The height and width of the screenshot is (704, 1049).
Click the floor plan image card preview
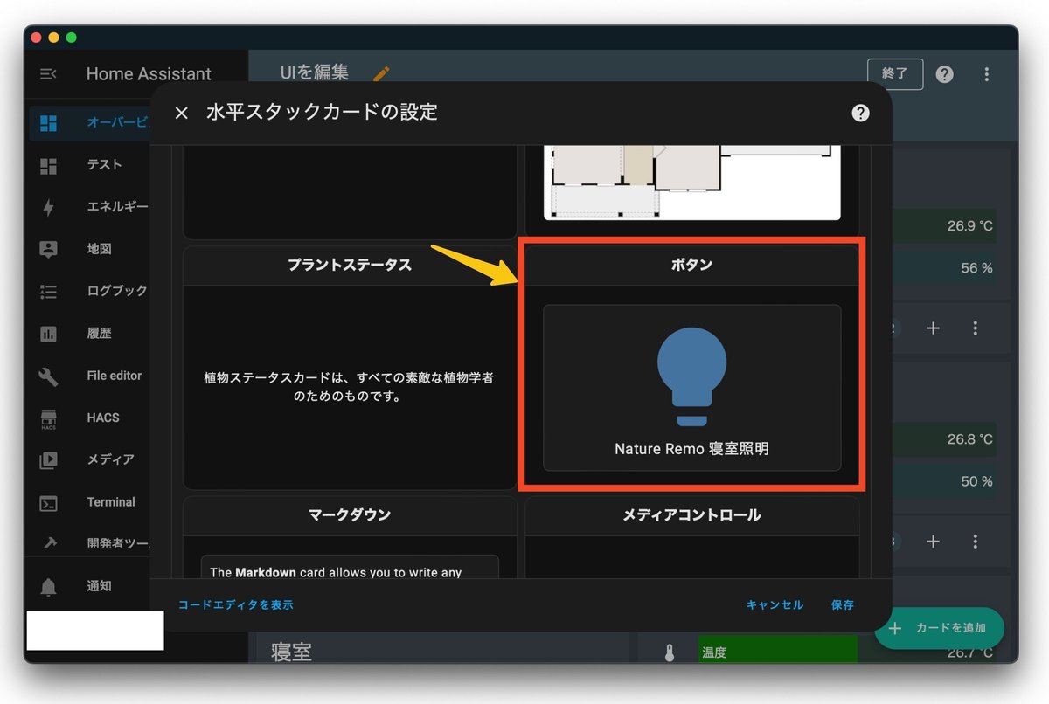(x=692, y=183)
